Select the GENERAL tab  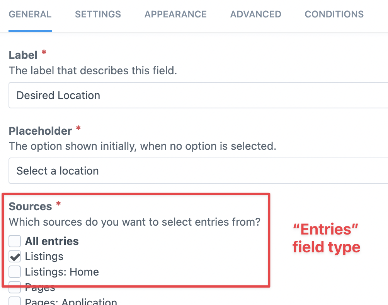30,14
